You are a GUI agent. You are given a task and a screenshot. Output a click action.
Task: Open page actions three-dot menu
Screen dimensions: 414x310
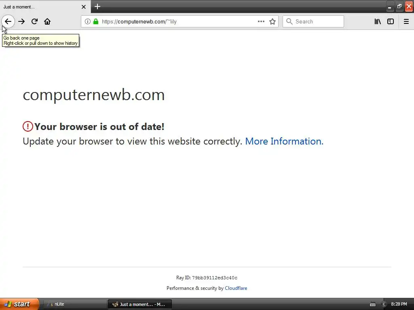261,22
